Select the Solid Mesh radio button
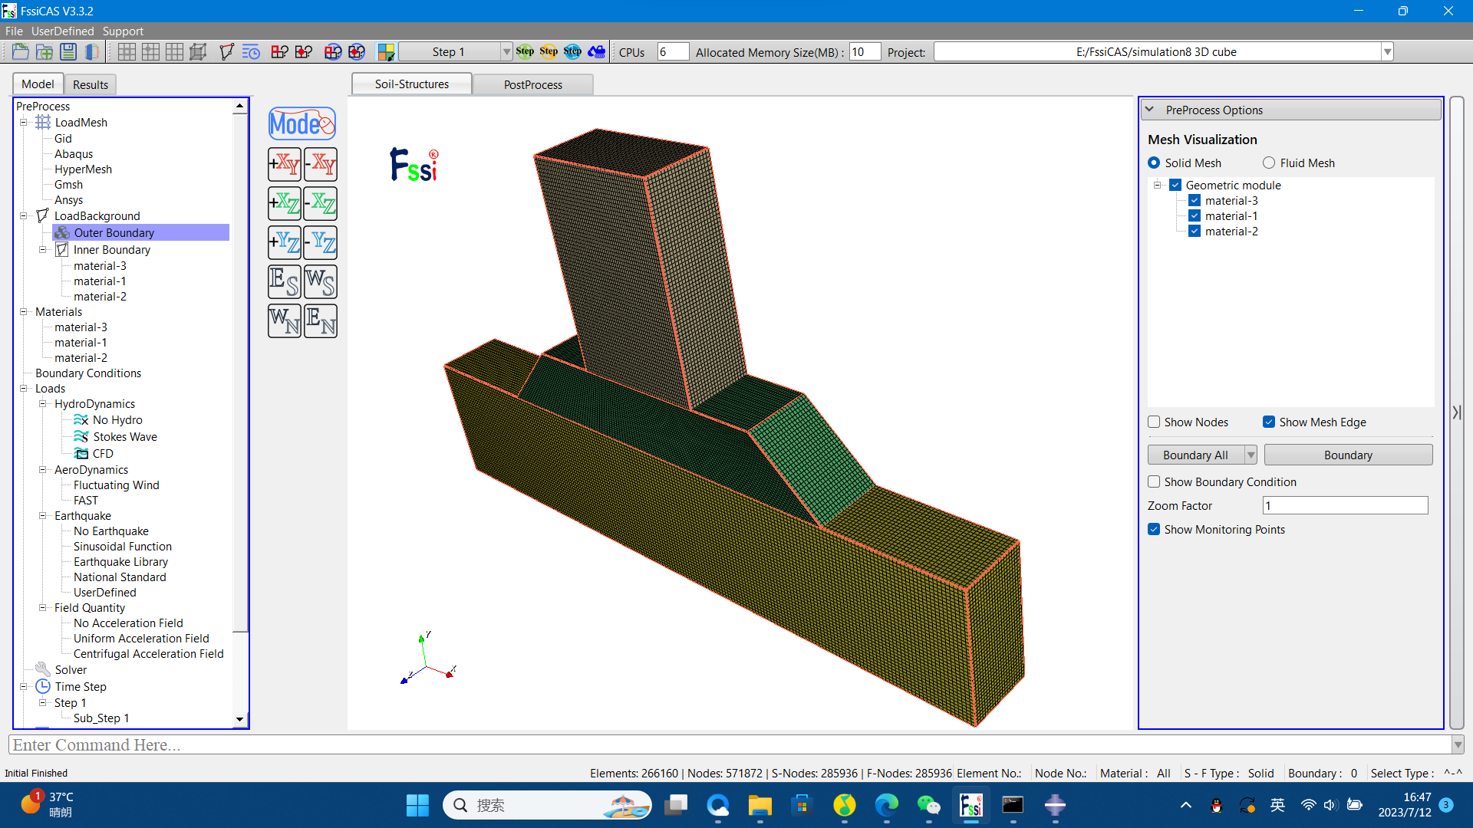1473x828 pixels. pos(1154,163)
